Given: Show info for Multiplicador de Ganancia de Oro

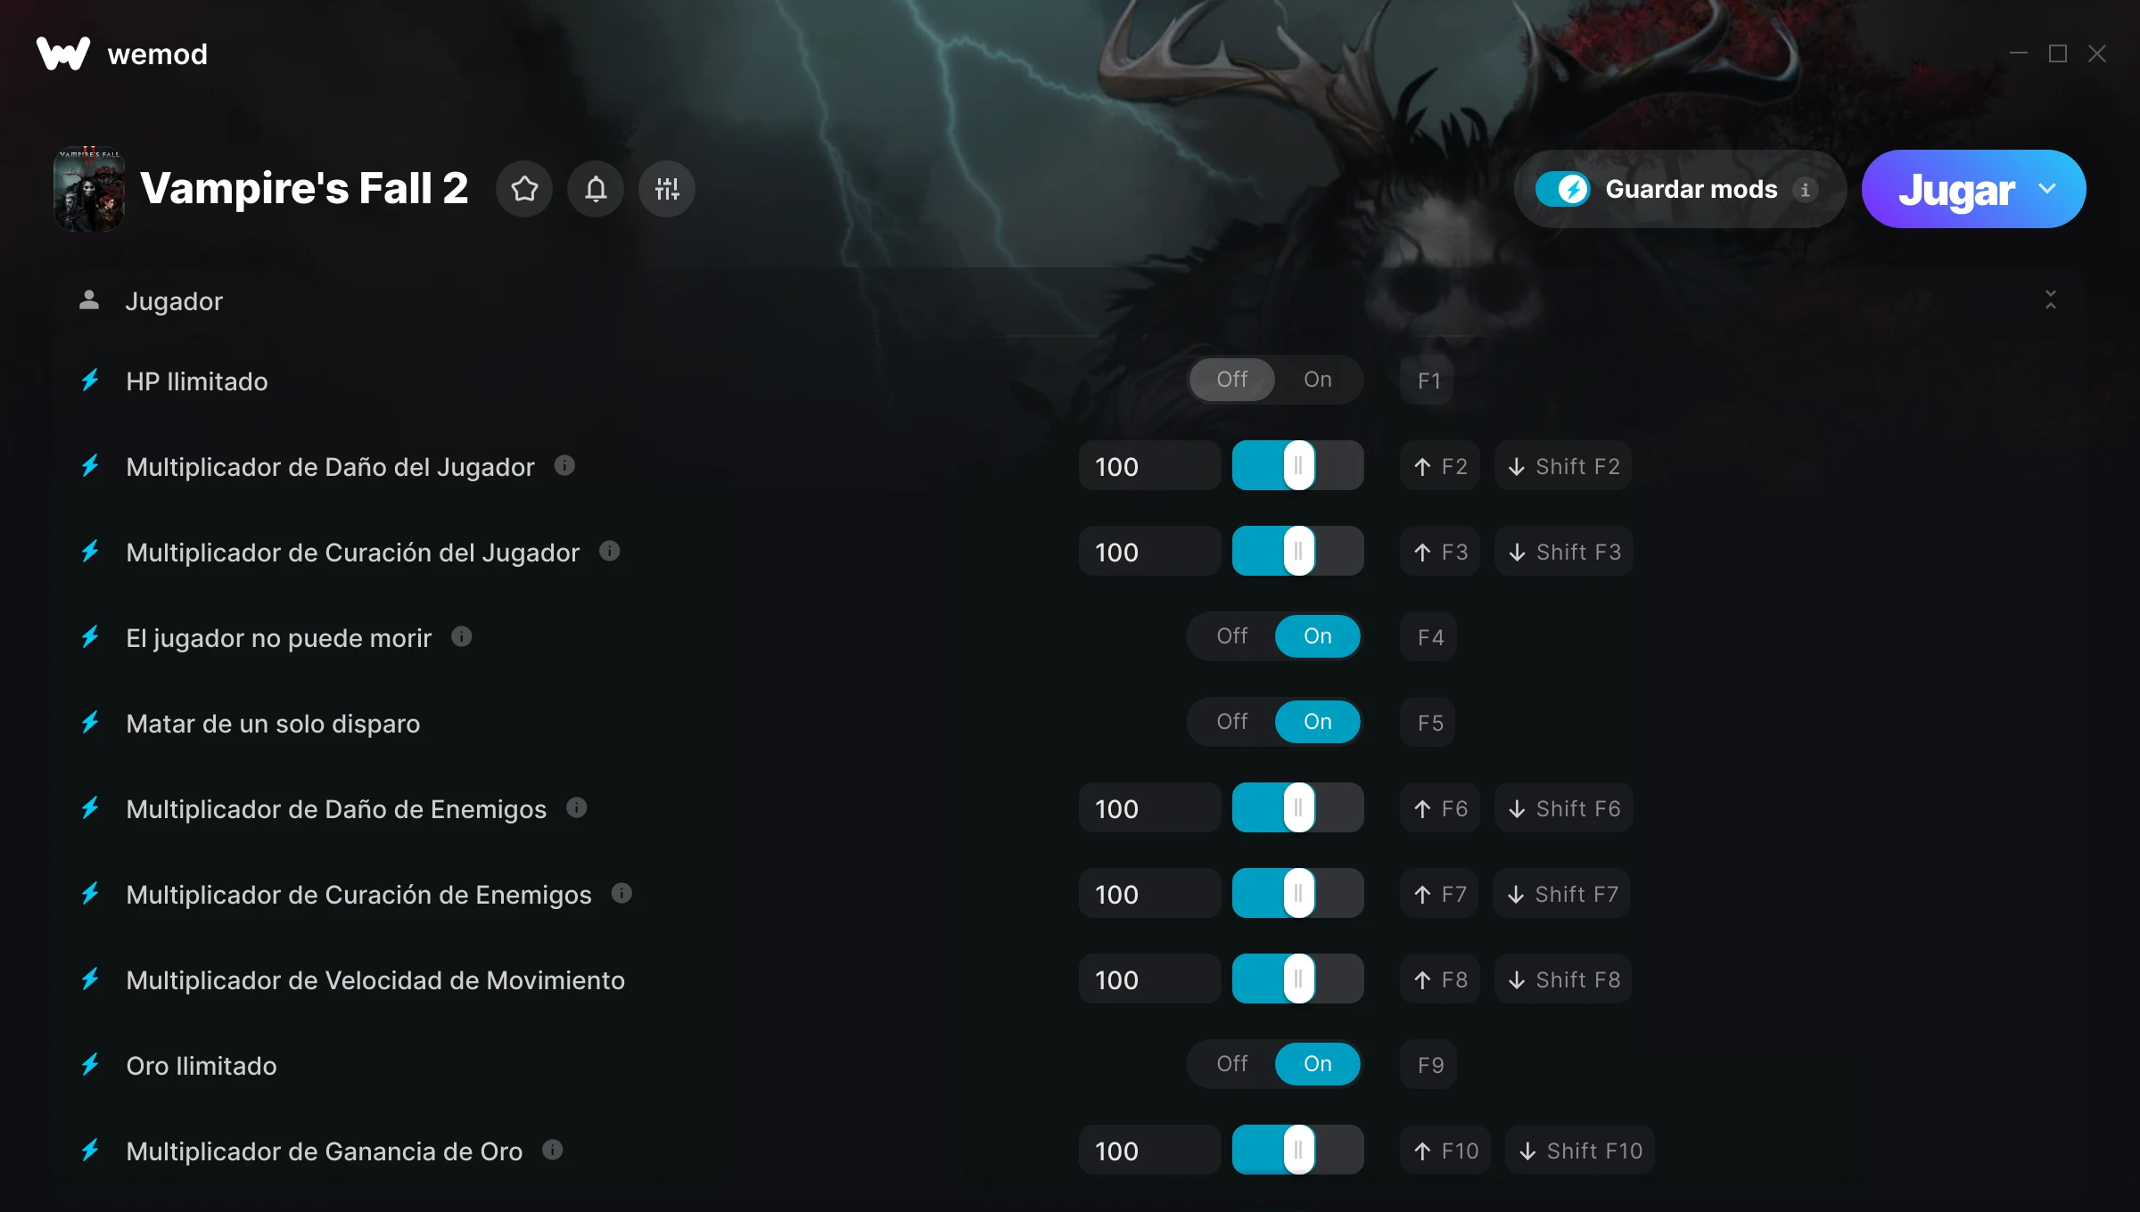Looking at the screenshot, I should coord(553,1150).
